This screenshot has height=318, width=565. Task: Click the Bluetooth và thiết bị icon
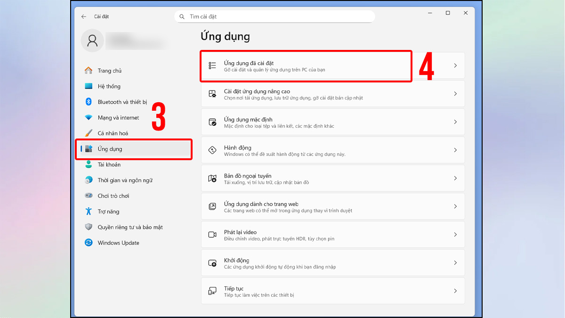tap(89, 102)
